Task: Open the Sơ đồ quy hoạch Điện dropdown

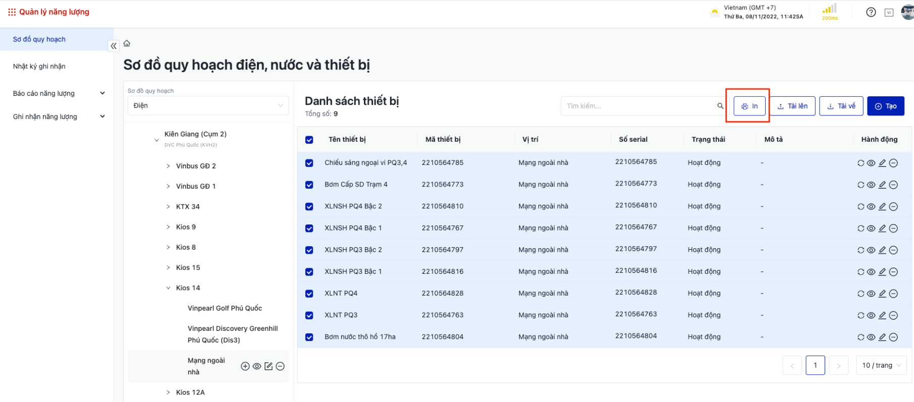Action: 208,105
